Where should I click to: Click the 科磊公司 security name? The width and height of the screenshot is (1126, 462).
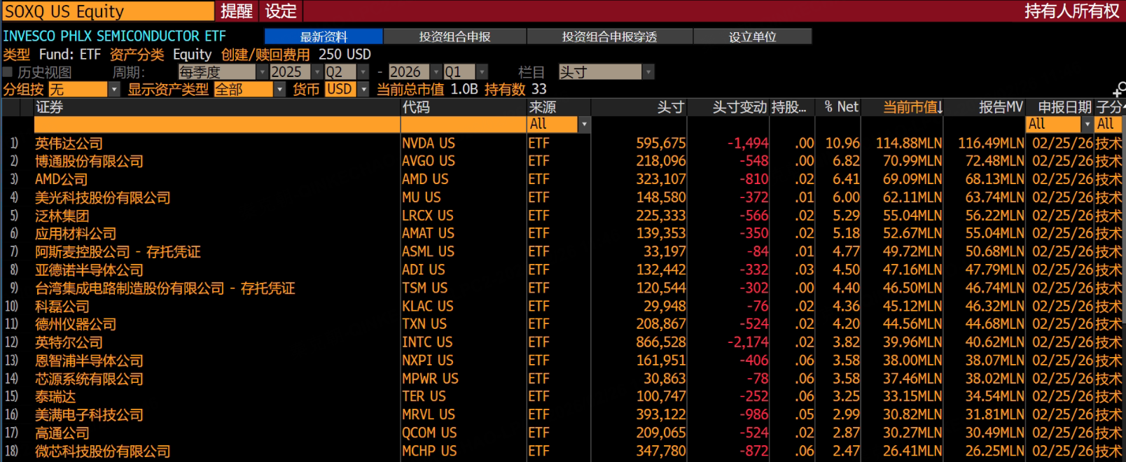(x=62, y=306)
